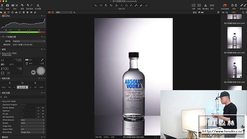This screenshot has width=247, height=139.
Task: Tick the checkbox under thumbnail 5284.ARW
Action: coord(228,20)
